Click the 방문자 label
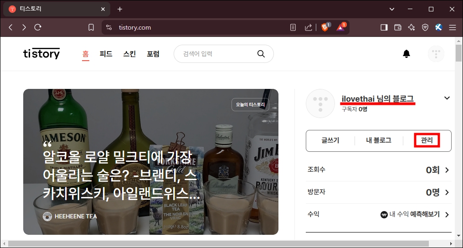The width and height of the screenshot is (463, 248). [x=316, y=192]
